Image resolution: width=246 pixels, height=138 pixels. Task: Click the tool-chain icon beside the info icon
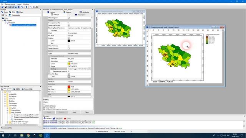point(22,7)
